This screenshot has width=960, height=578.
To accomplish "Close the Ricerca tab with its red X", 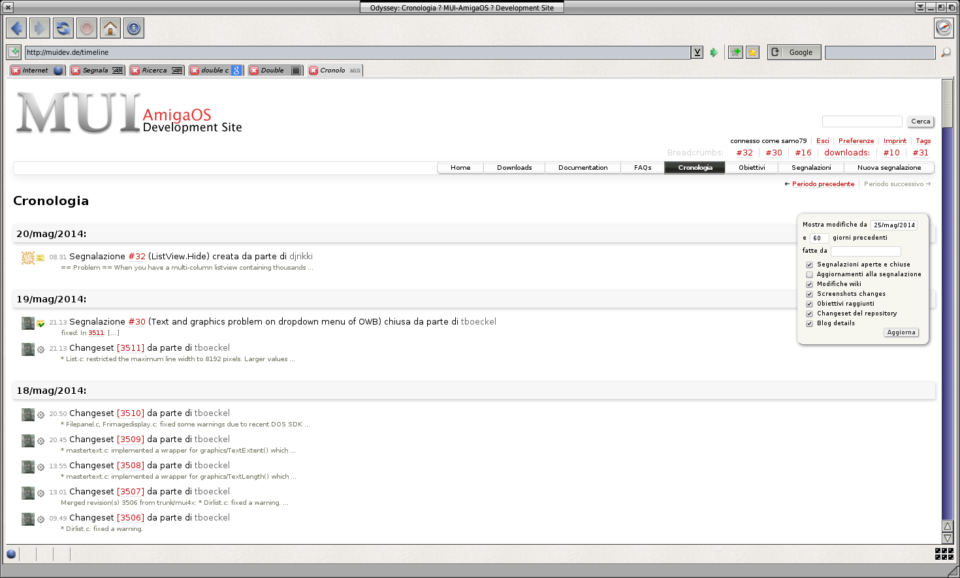I will click(135, 71).
